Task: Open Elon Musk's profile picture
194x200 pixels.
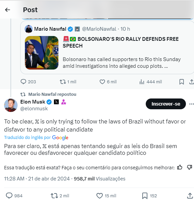Action: point(11,105)
